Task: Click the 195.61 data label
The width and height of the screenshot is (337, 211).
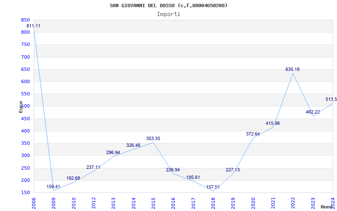Action: pyautogui.click(x=193, y=177)
